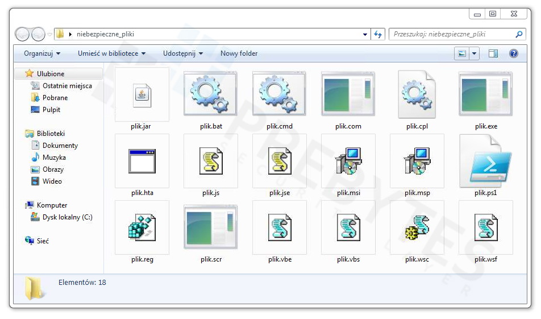Select Sieć in the navigation pane
This screenshot has width=541, height=319.
43,241
